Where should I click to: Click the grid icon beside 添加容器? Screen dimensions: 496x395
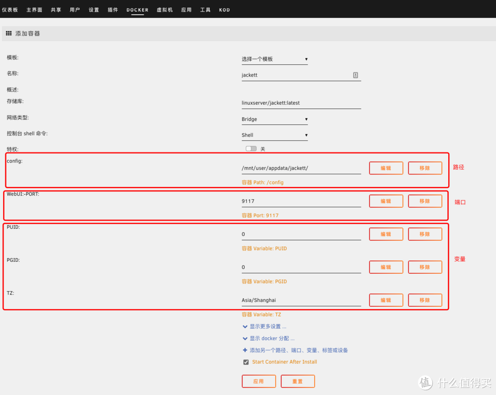click(9, 34)
